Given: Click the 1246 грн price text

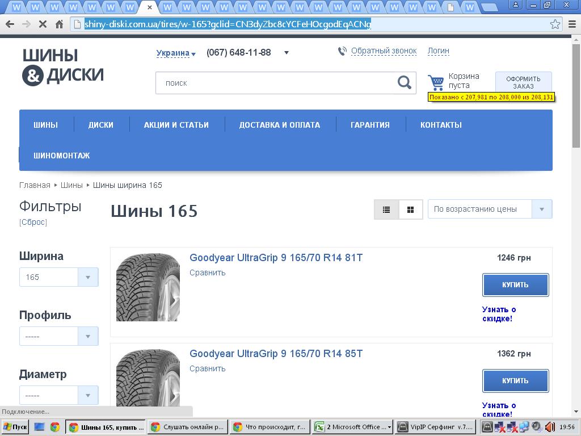Looking at the screenshot, I should (513, 258).
